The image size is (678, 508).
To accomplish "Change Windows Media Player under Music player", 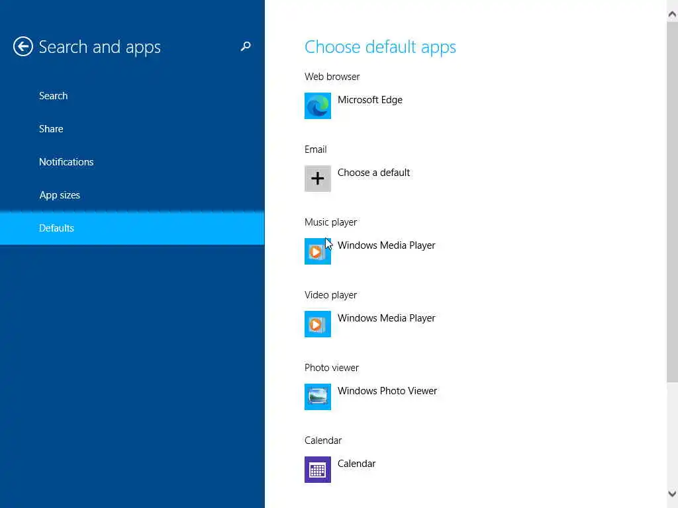I will point(386,245).
